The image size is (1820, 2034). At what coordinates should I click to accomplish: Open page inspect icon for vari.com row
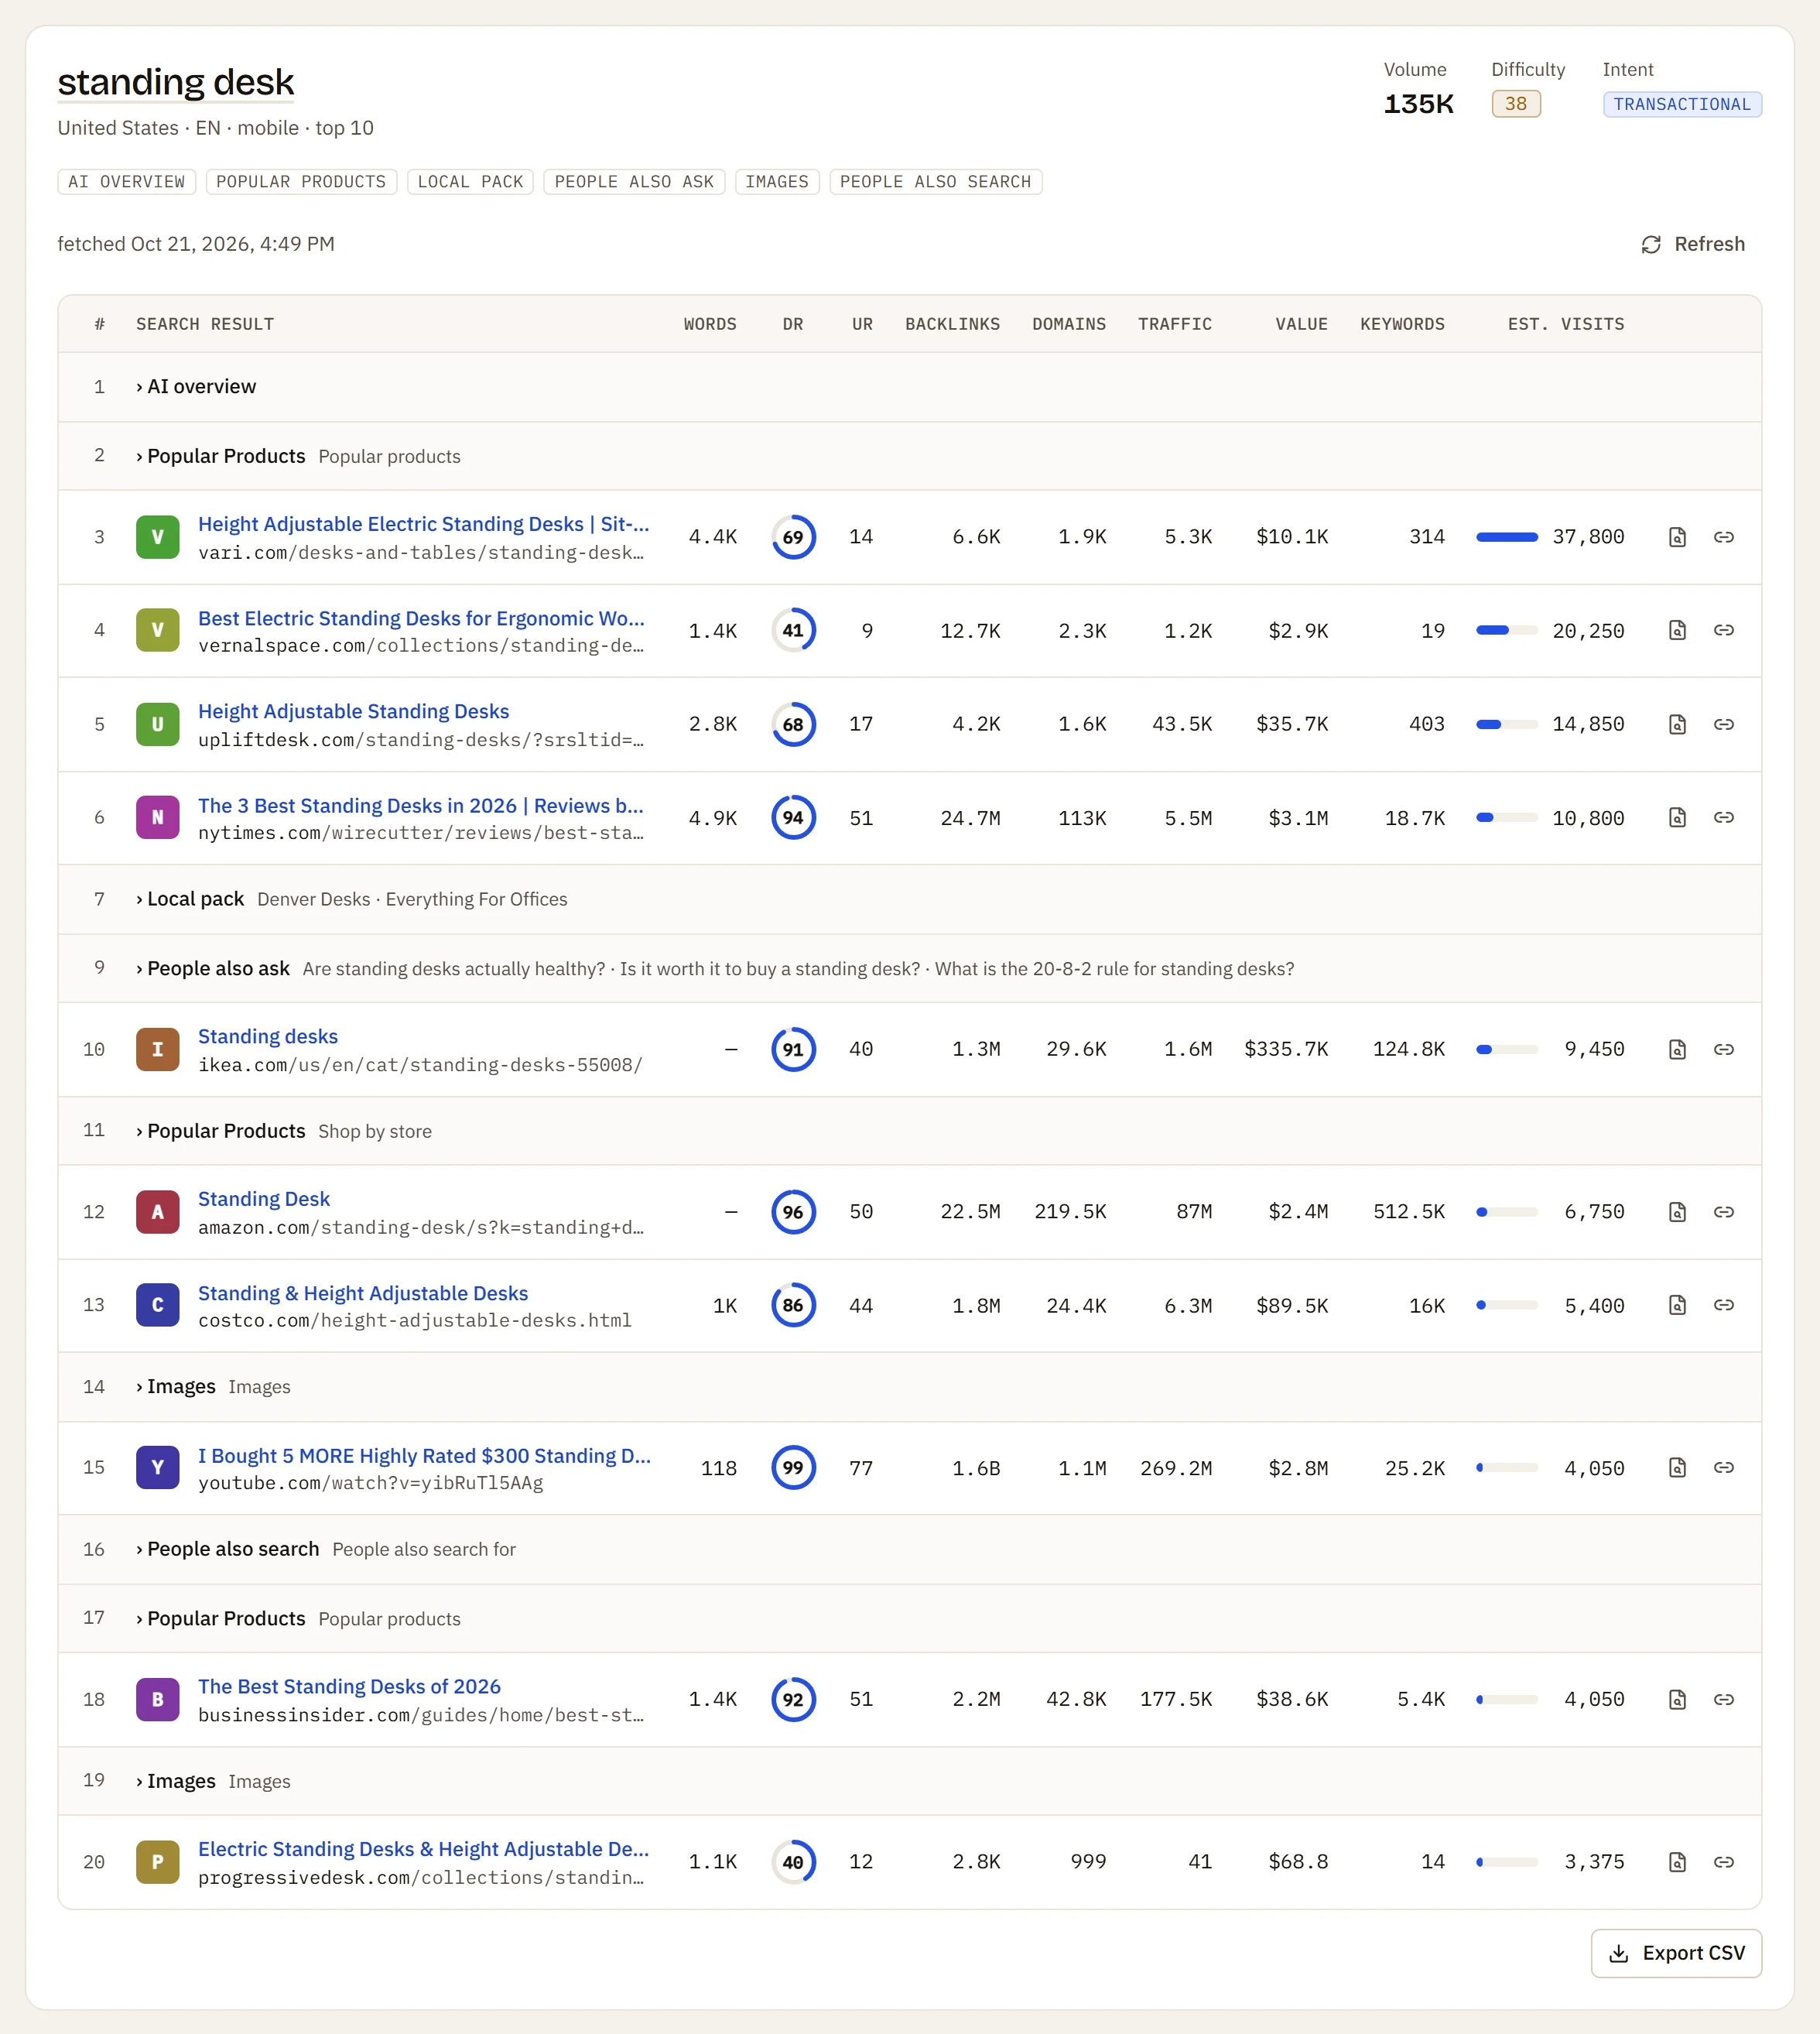pyautogui.click(x=1677, y=537)
